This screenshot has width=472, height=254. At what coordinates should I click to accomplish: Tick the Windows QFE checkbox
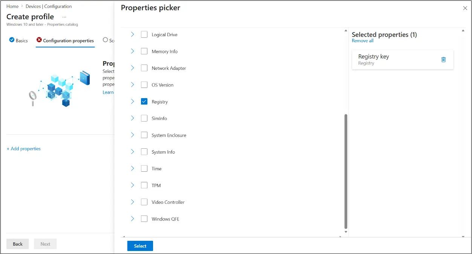[x=144, y=219]
